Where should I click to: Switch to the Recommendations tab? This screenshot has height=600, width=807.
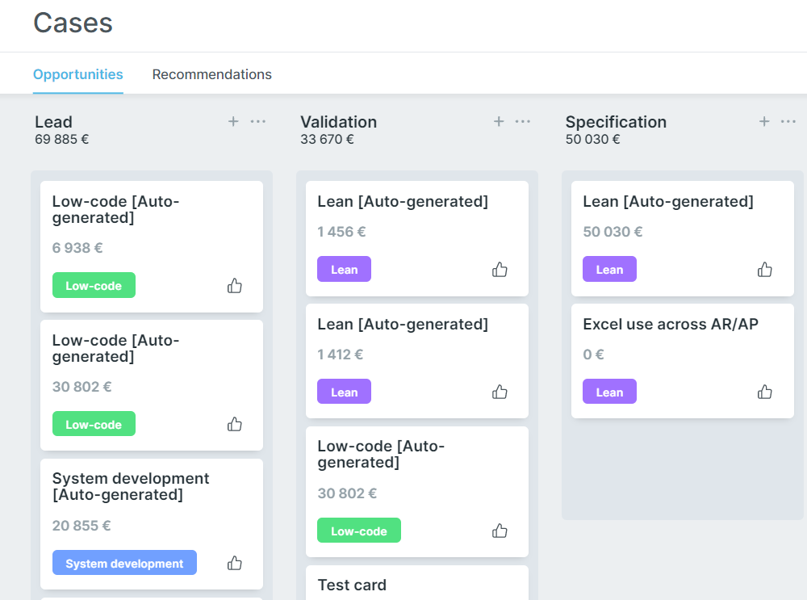click(x=211, y=74)
